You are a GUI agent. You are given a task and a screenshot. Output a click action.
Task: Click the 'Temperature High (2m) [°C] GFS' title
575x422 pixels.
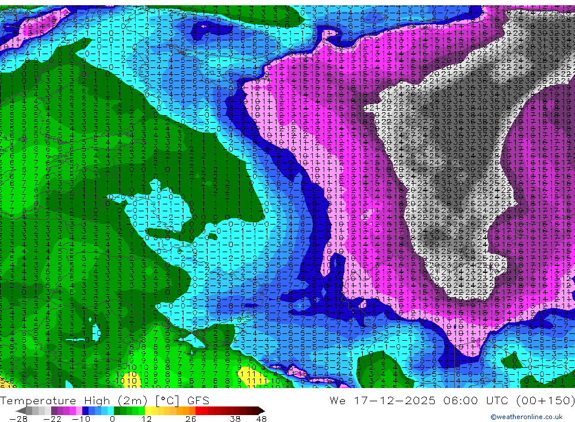(105, 400)
